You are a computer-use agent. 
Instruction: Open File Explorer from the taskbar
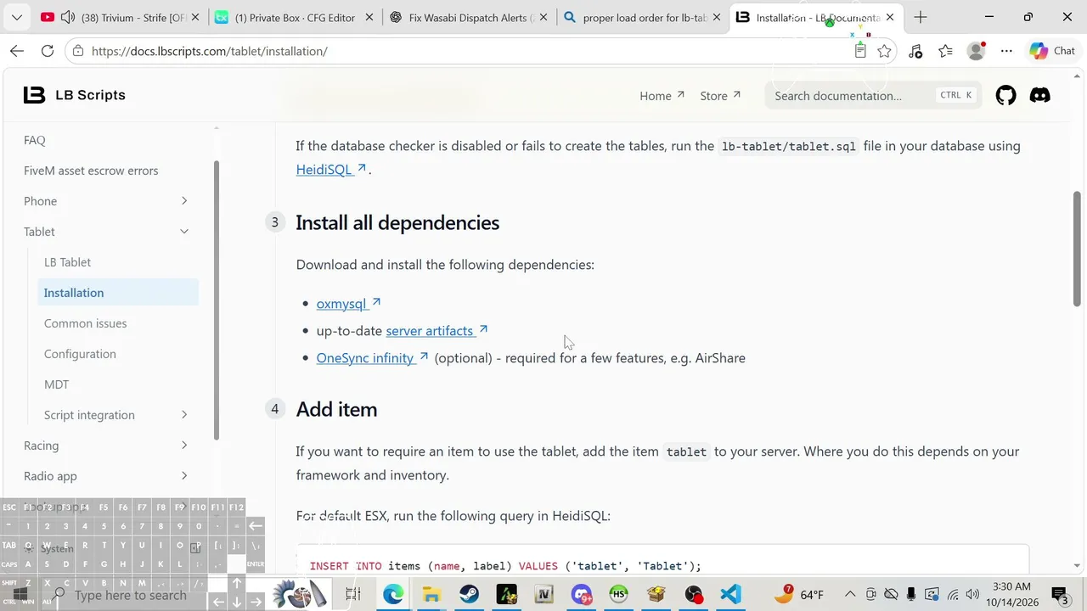pos(431,595)
